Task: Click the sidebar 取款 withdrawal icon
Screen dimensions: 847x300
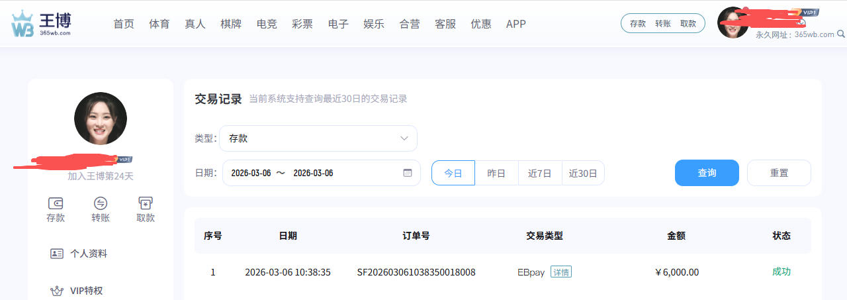Action: click(146, 203)
